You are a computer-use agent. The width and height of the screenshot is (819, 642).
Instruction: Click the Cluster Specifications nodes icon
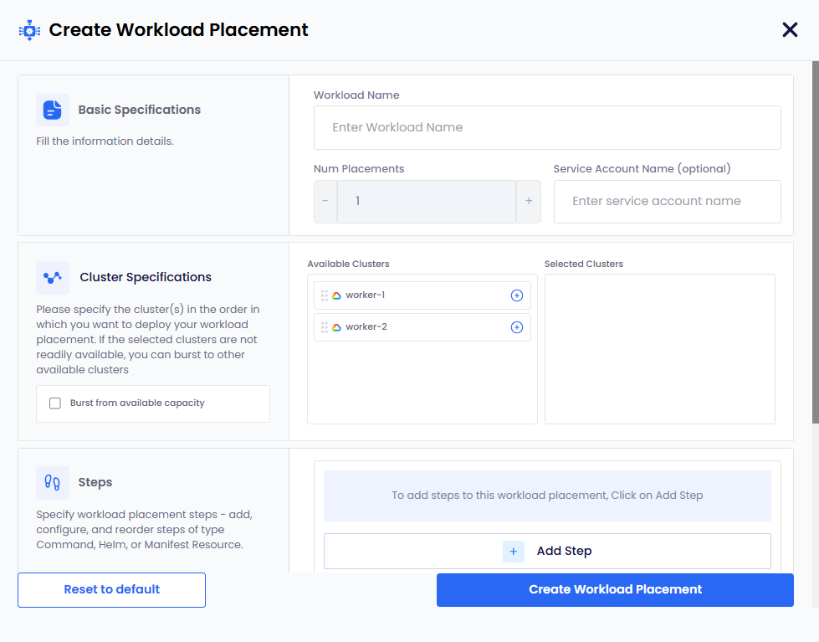tap(53, 277)
